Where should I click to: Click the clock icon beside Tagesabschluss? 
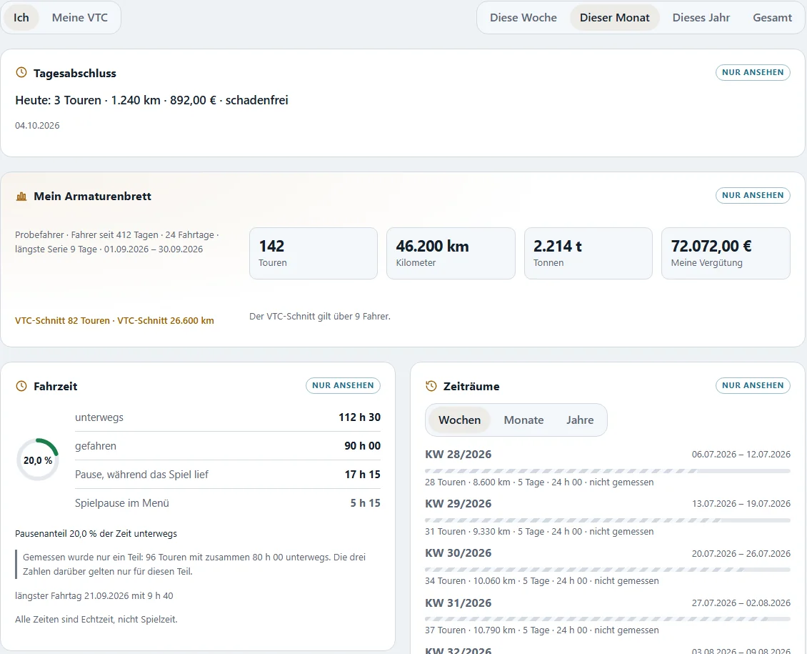(21, 73)
